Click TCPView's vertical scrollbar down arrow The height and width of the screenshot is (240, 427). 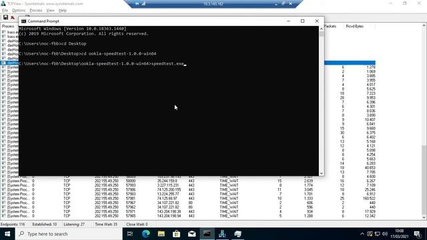coord(424,217)
